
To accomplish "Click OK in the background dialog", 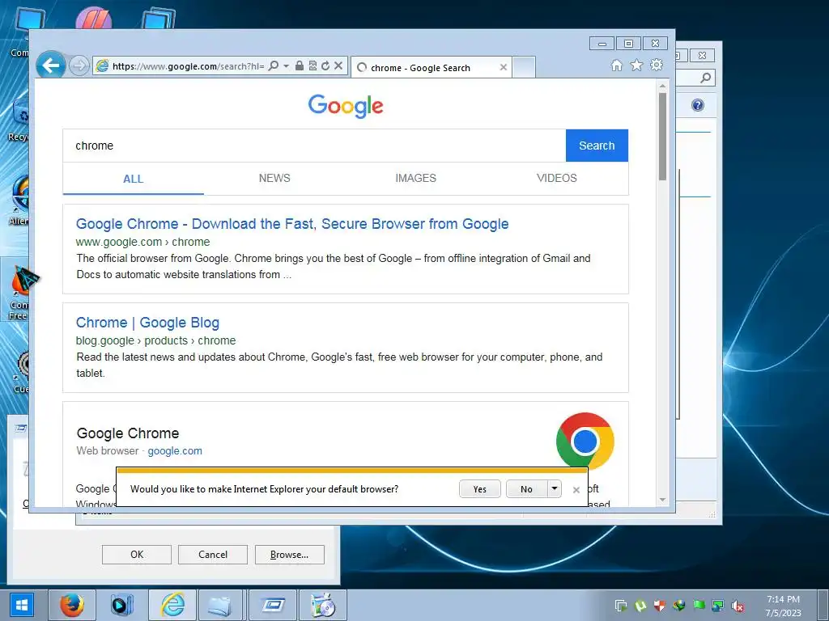I will click(x=136, y=555).
